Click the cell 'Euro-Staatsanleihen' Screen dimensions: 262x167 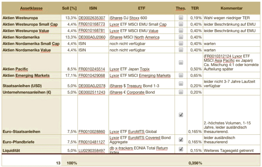pyautogui.click(x=31, y=115)
